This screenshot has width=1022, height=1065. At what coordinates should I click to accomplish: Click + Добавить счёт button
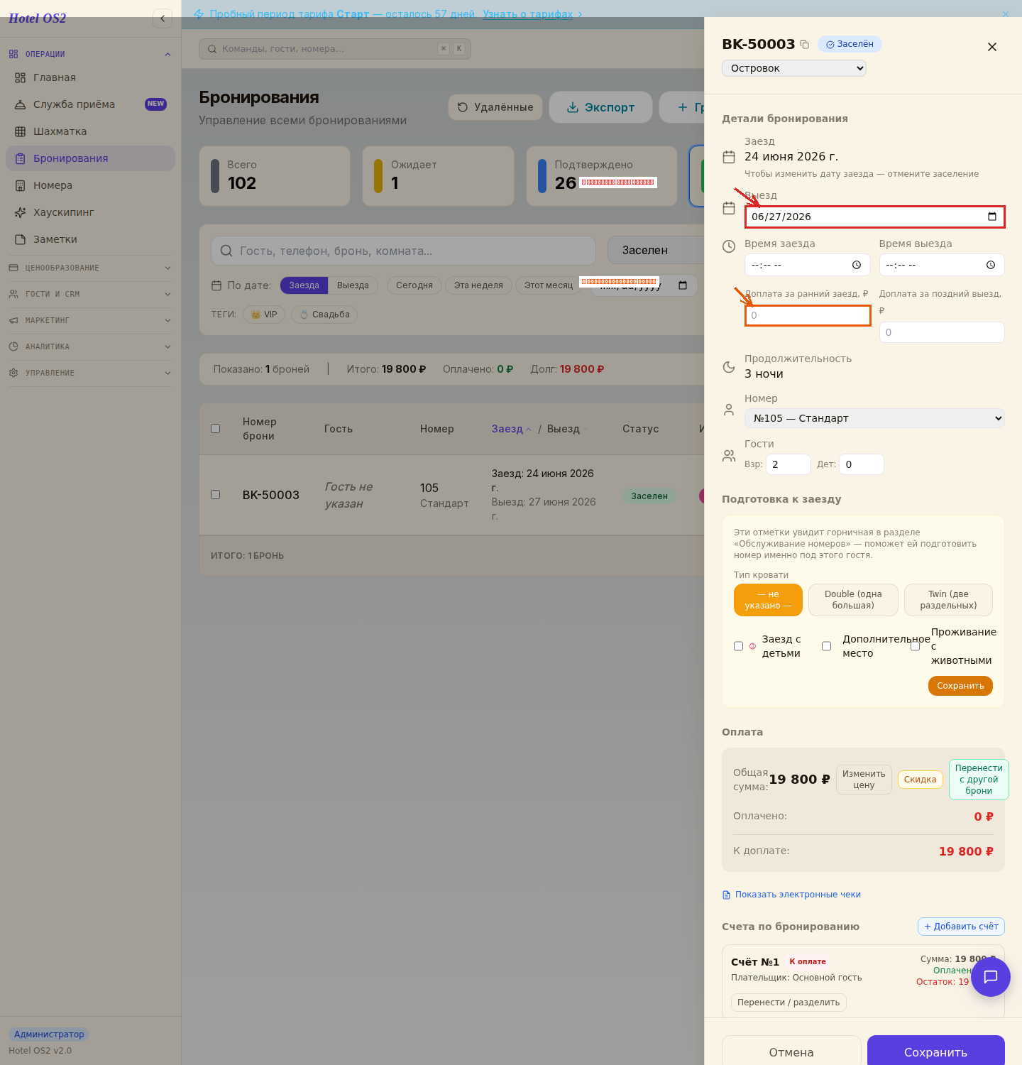coord(961,927)
